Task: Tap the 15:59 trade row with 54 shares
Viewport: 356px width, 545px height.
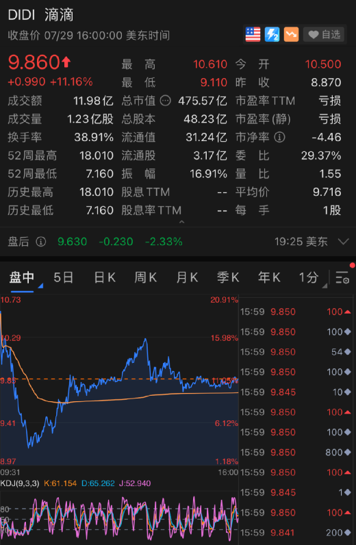Action: pyautogui.click(x=296, y=352)
